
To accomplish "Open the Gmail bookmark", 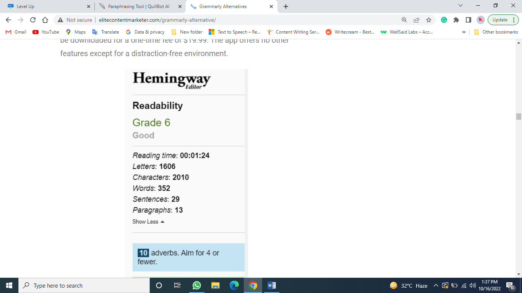I will [x=16, y=32].
